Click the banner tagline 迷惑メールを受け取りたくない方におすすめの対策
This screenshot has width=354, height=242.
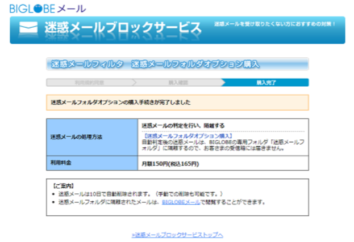pos(275,24)
